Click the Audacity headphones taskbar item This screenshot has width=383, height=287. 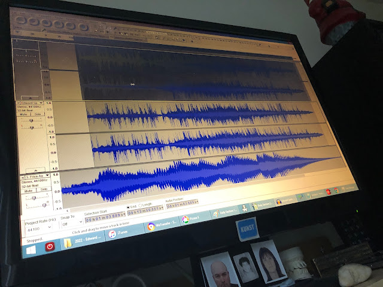click(285, 201)
